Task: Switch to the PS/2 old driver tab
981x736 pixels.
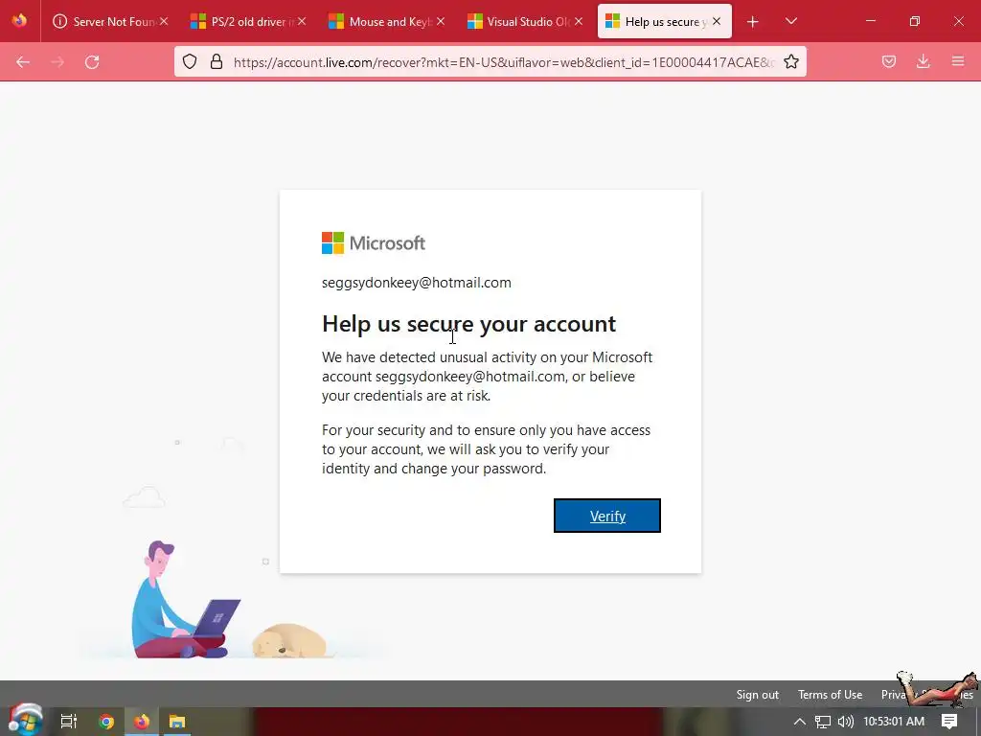Action: pyautogui.click(x=248, y=21)
